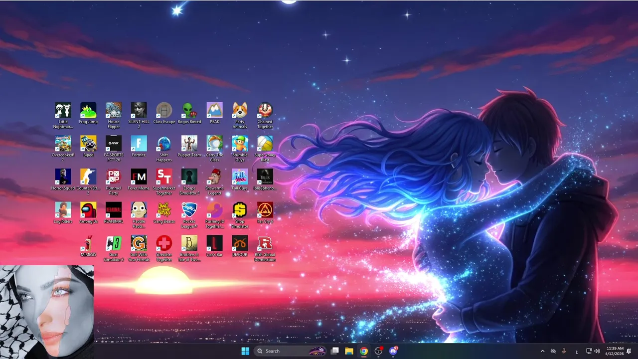Click the Fall Guys shortcut
The height and width of the screenshot is (359, 638).
tap(240, 179)
